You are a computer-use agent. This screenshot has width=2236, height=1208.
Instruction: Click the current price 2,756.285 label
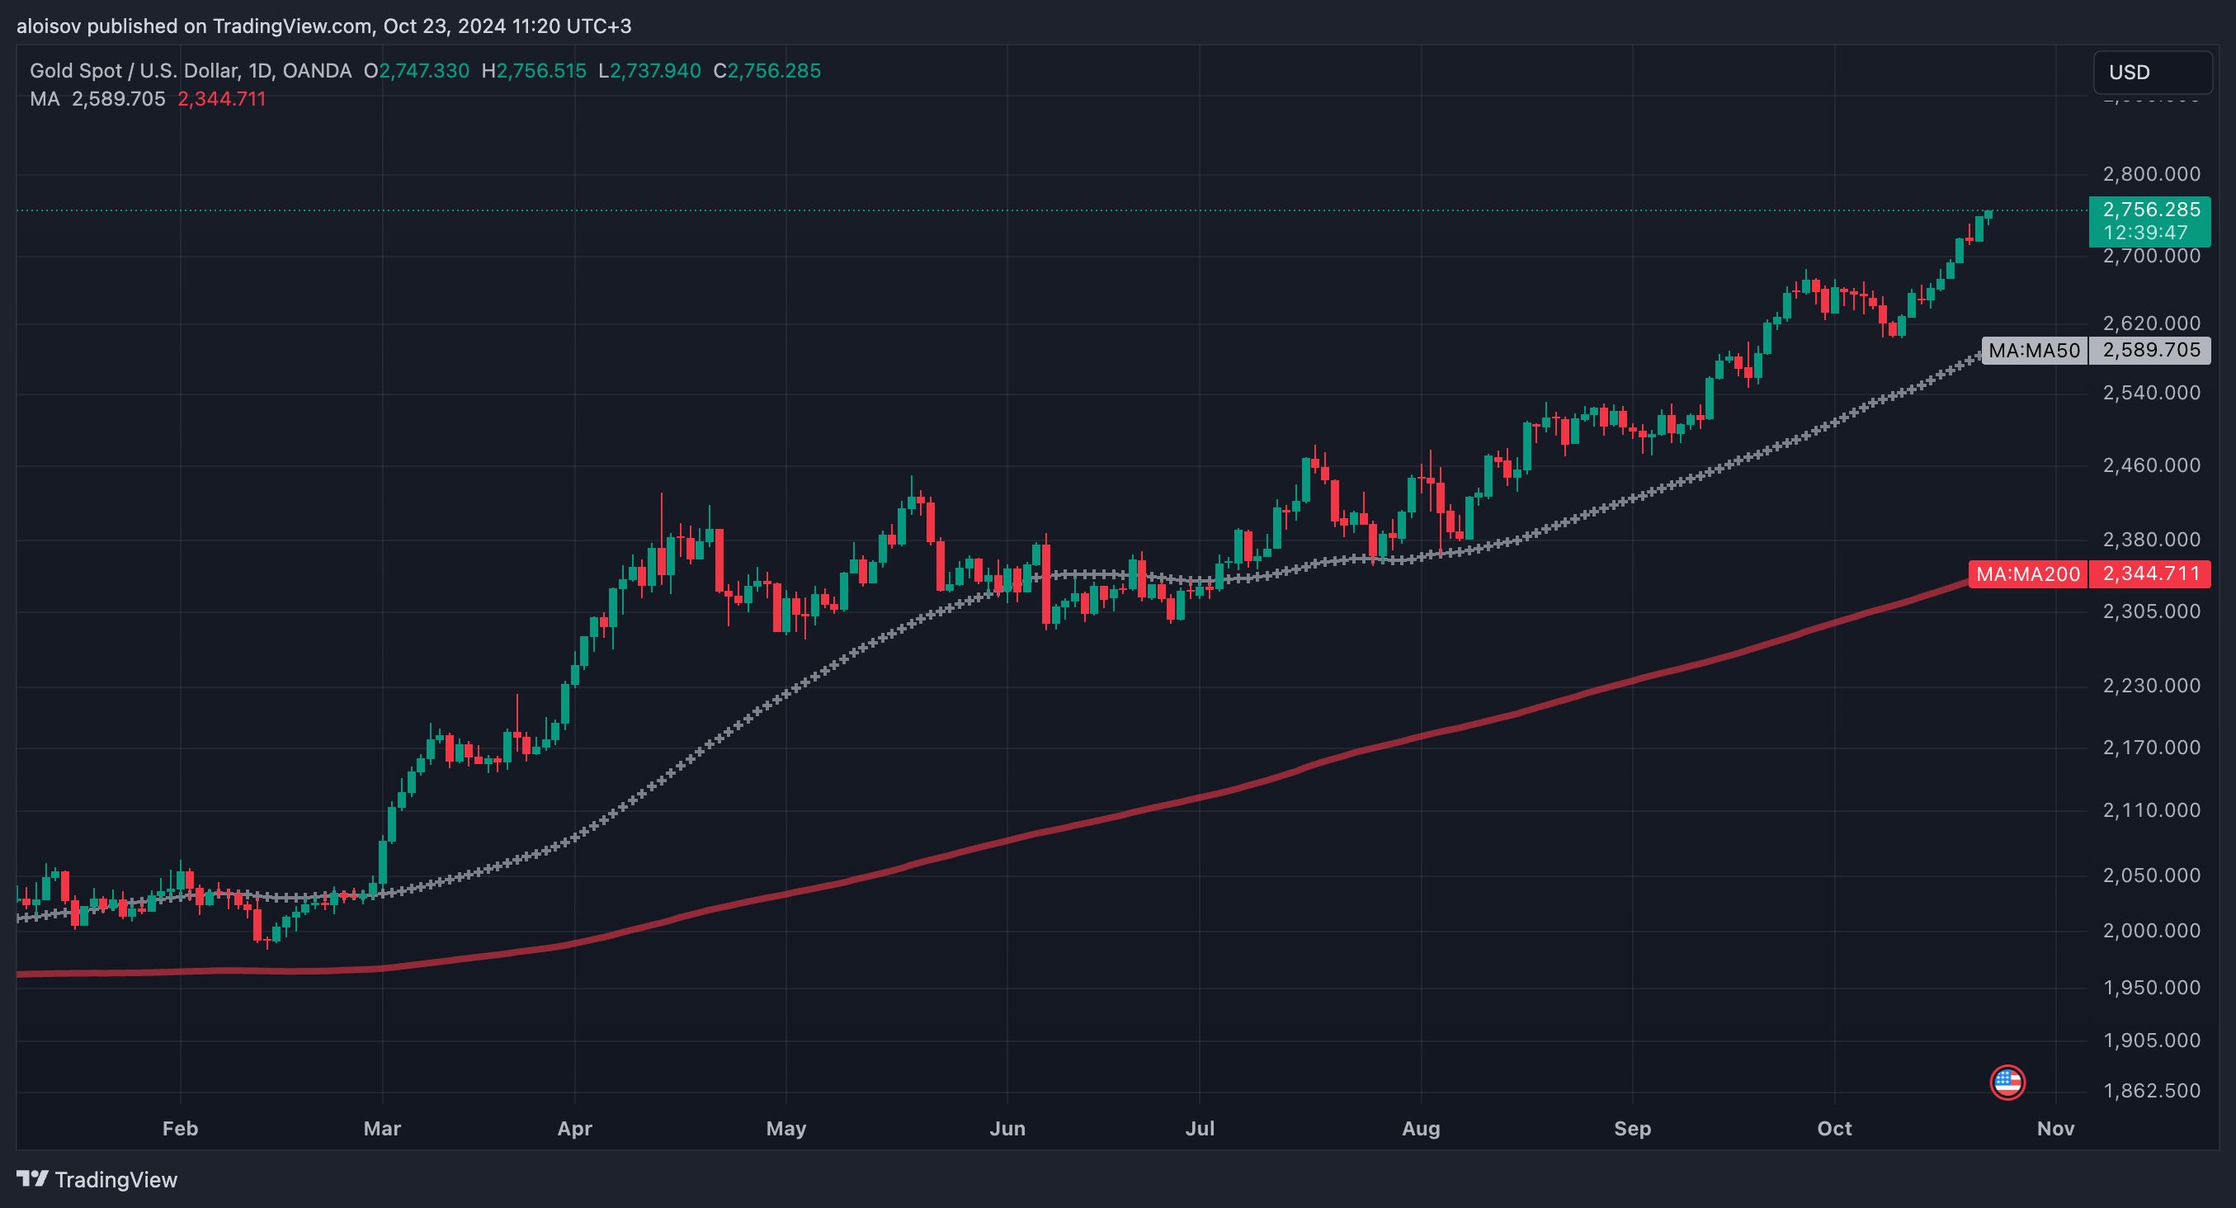(2151, 209)
